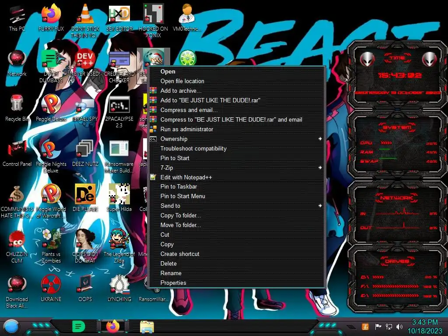Screen dimensions: 448x336
Task: Click Pin to Start entry
Action: pyautogui.click(x=237, y=158)
